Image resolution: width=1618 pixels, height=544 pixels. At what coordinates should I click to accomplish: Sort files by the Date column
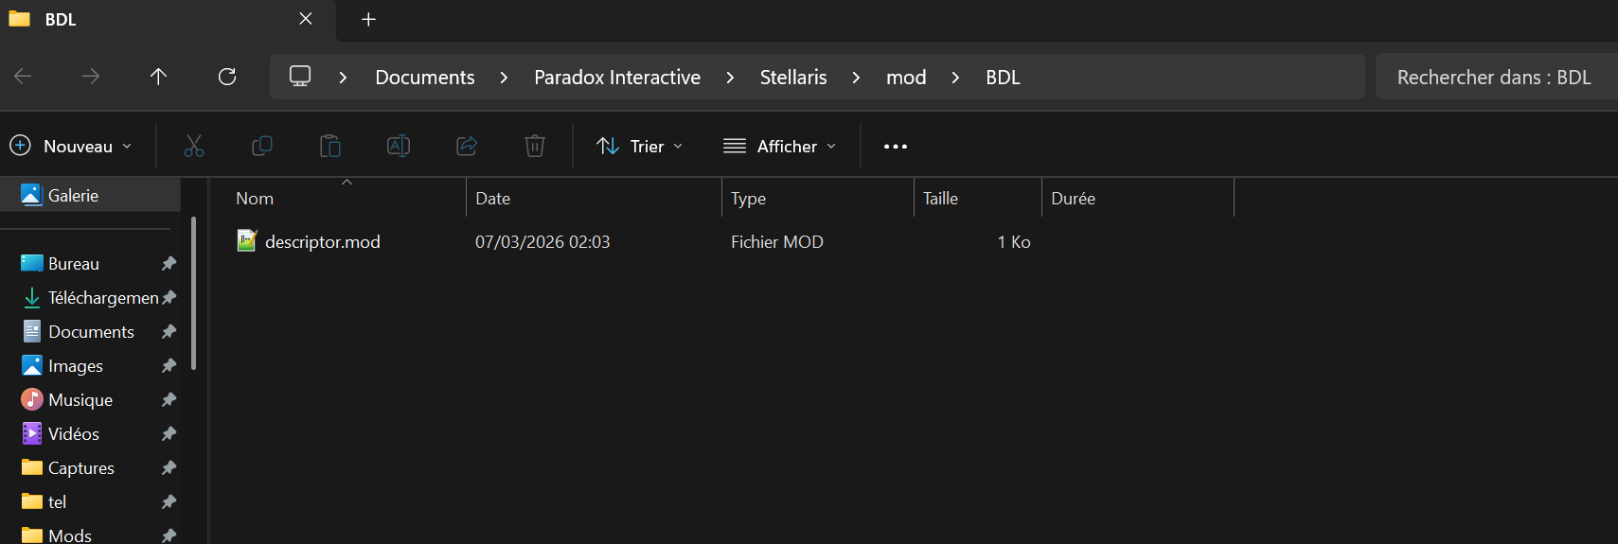(x=594, y=199)
